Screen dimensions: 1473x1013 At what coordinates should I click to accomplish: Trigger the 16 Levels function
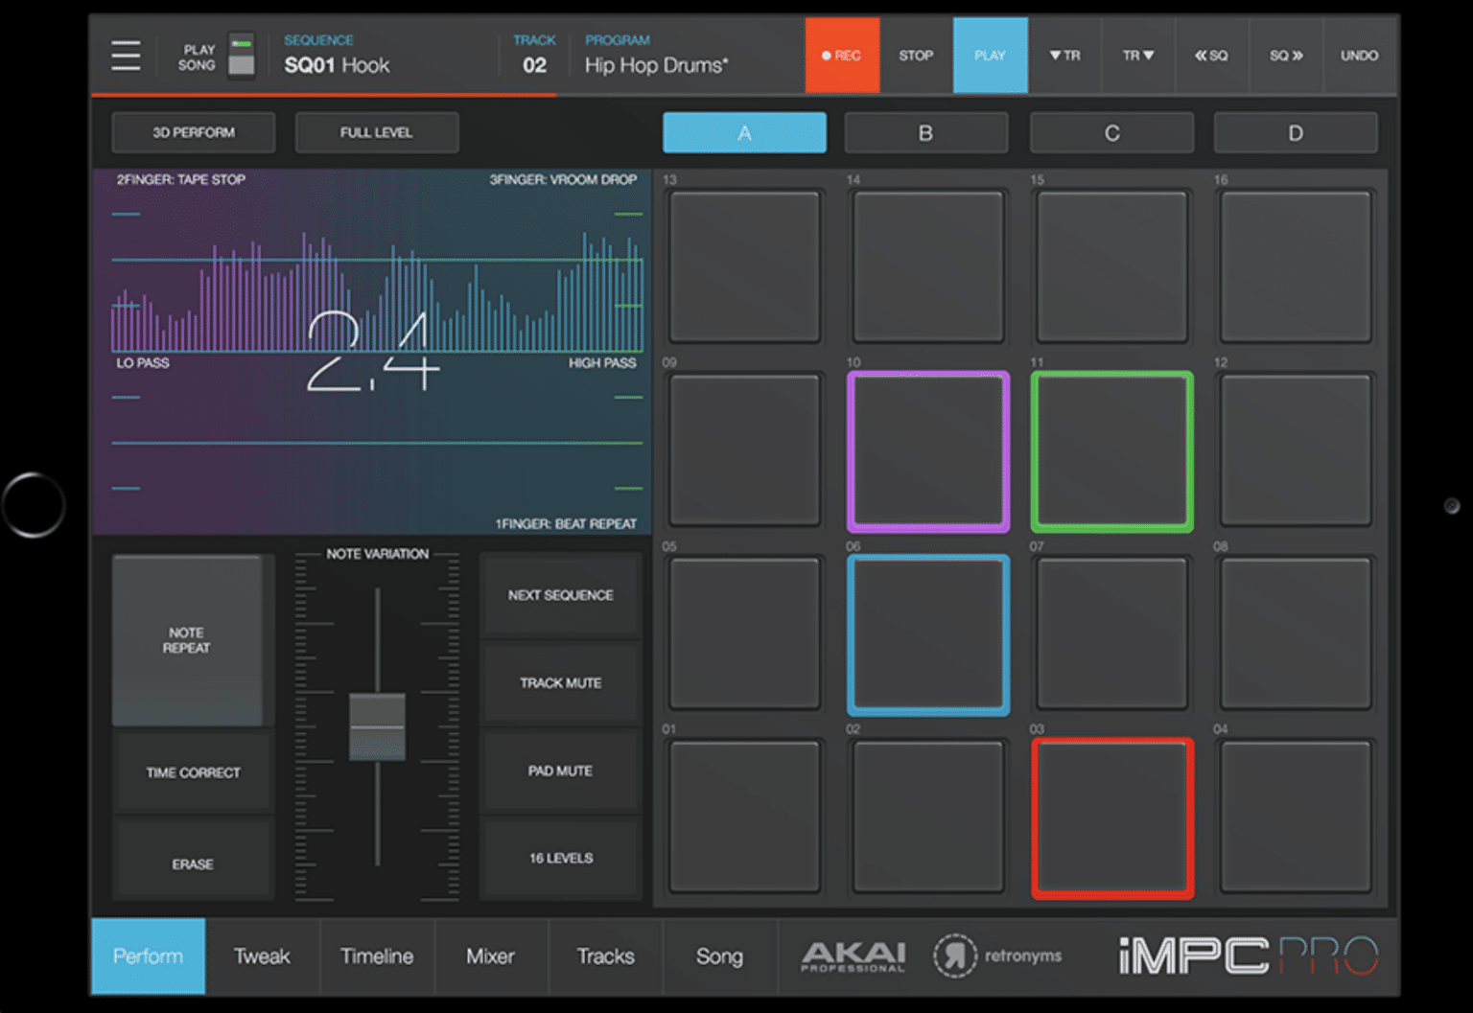561,858
